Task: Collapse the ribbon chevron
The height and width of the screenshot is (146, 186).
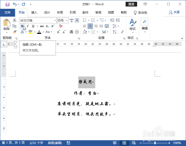Action: 182,38
